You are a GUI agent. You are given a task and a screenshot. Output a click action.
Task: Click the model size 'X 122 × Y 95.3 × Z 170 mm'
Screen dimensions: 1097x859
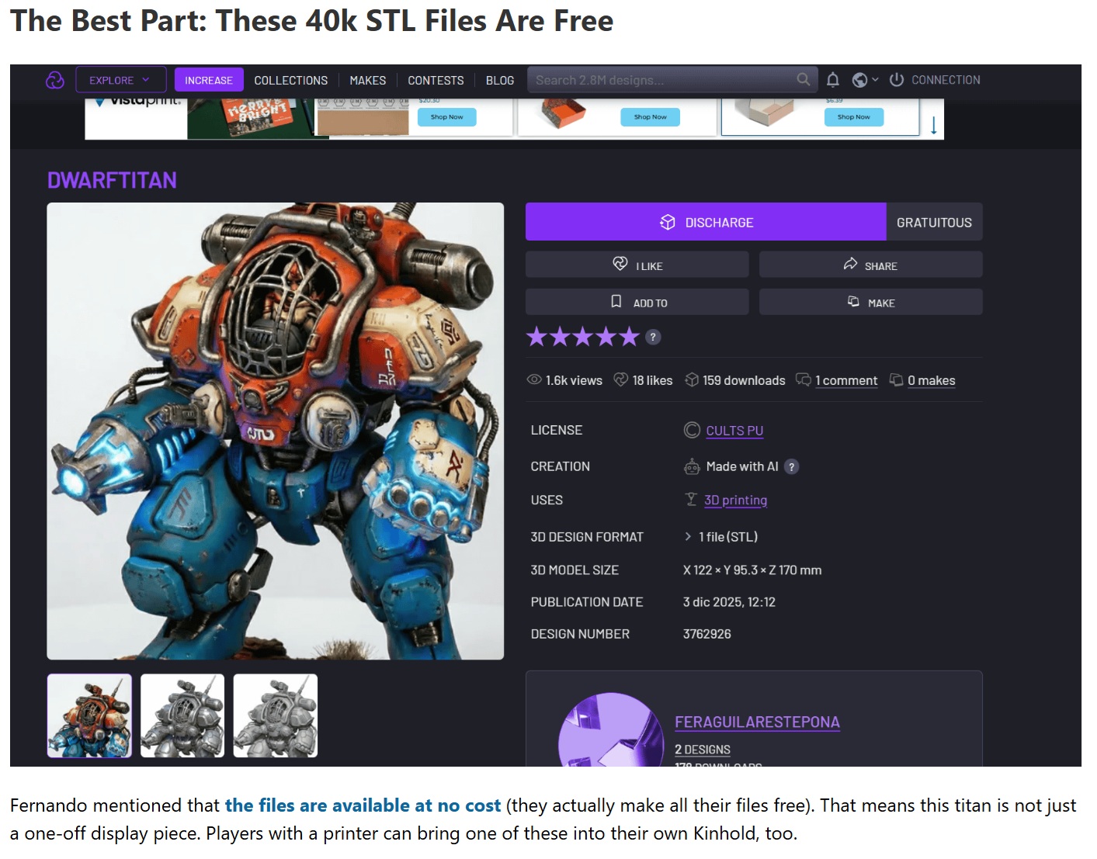752,570
